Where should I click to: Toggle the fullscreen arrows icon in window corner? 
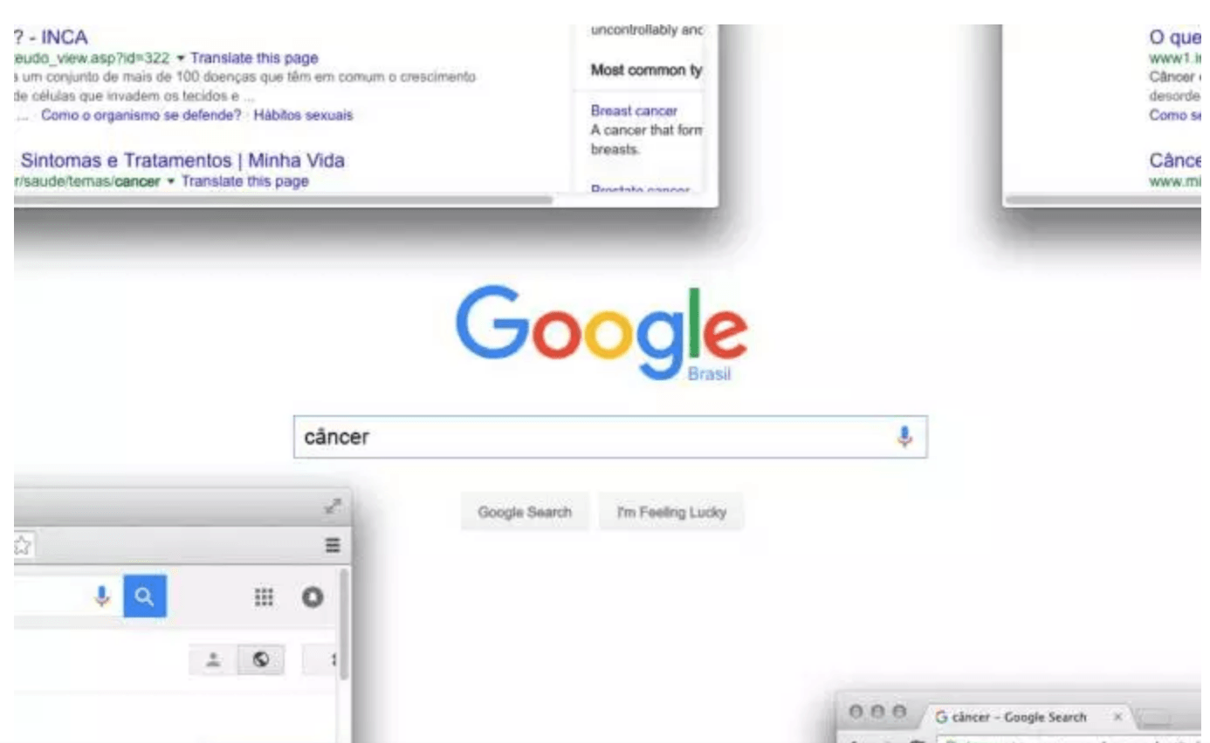click(333, 506)
